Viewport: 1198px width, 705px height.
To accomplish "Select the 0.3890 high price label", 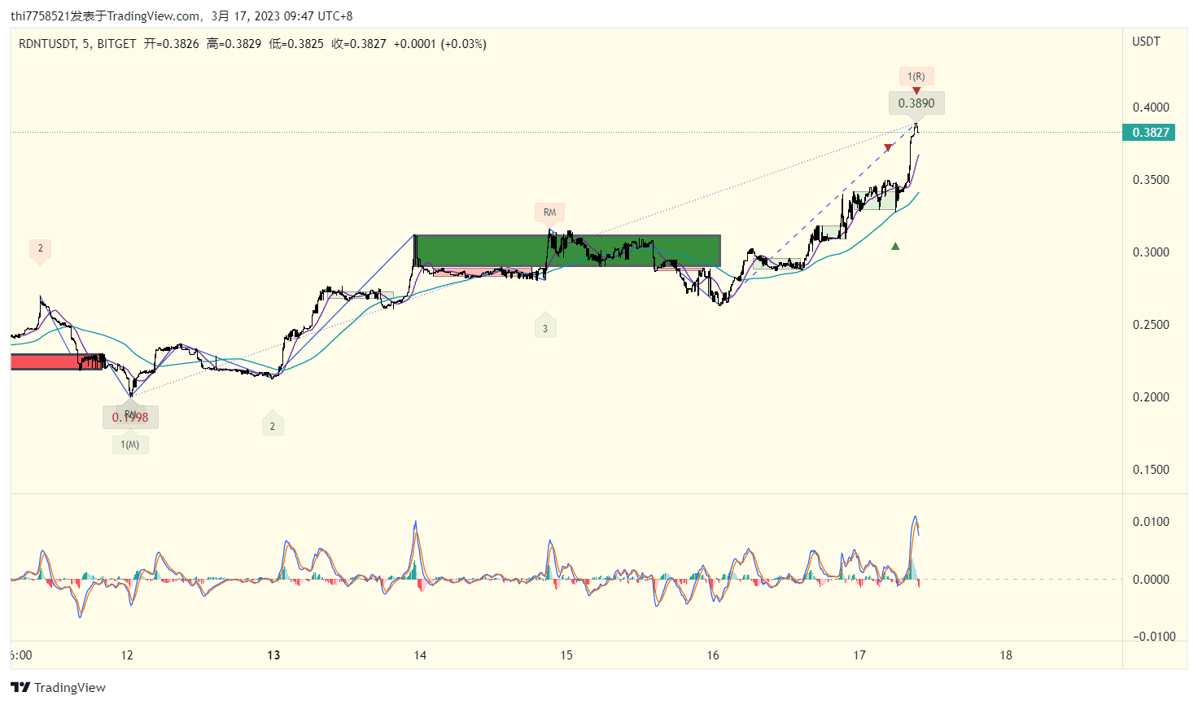I will [x=916, y=103].
